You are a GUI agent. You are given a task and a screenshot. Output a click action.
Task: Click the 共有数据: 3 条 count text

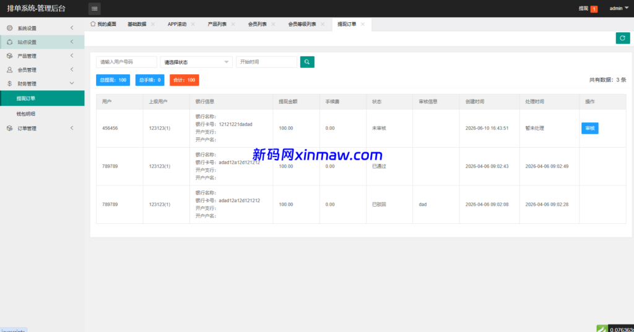pos(607,80)
